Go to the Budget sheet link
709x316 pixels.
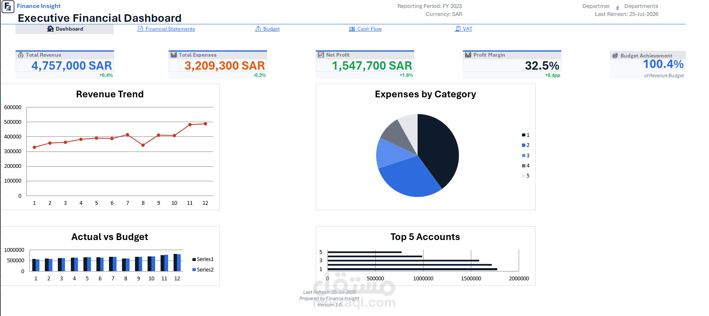271,29
